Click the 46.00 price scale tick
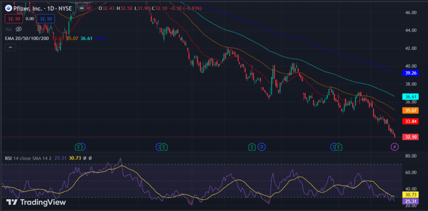The height and width of the screenshot is (211, 428). (410, 12)
